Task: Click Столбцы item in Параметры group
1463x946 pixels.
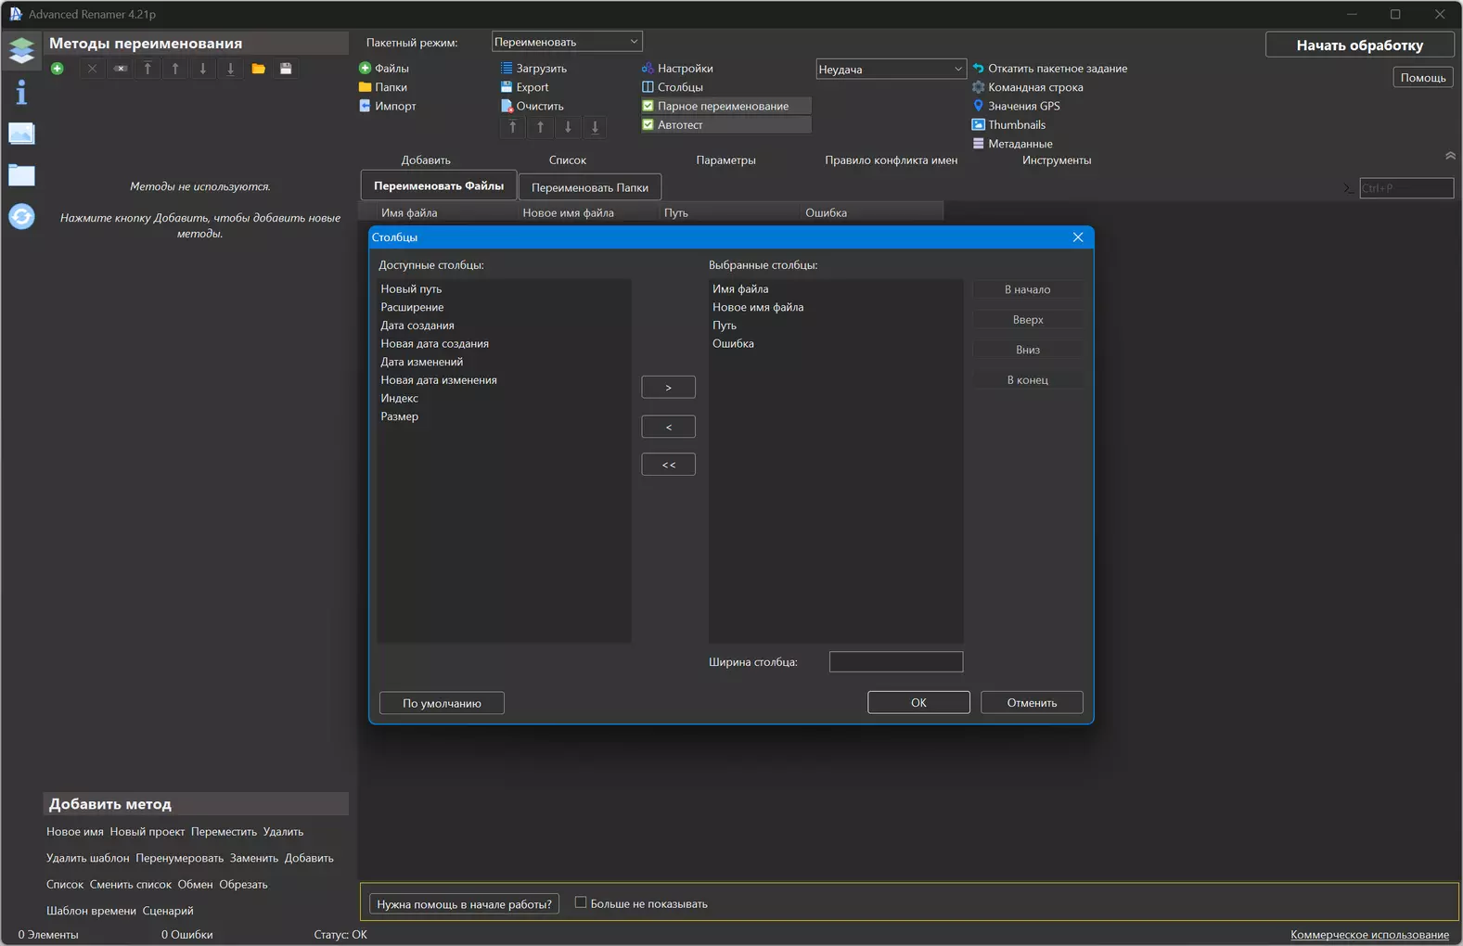Action: click(x=672, y=87)
